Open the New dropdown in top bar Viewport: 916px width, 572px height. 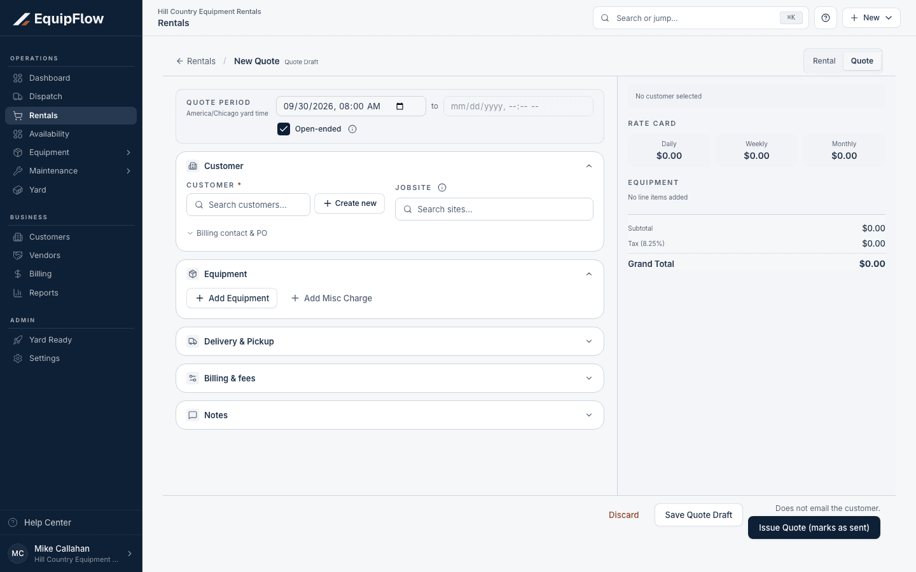[x=871, y=18]
